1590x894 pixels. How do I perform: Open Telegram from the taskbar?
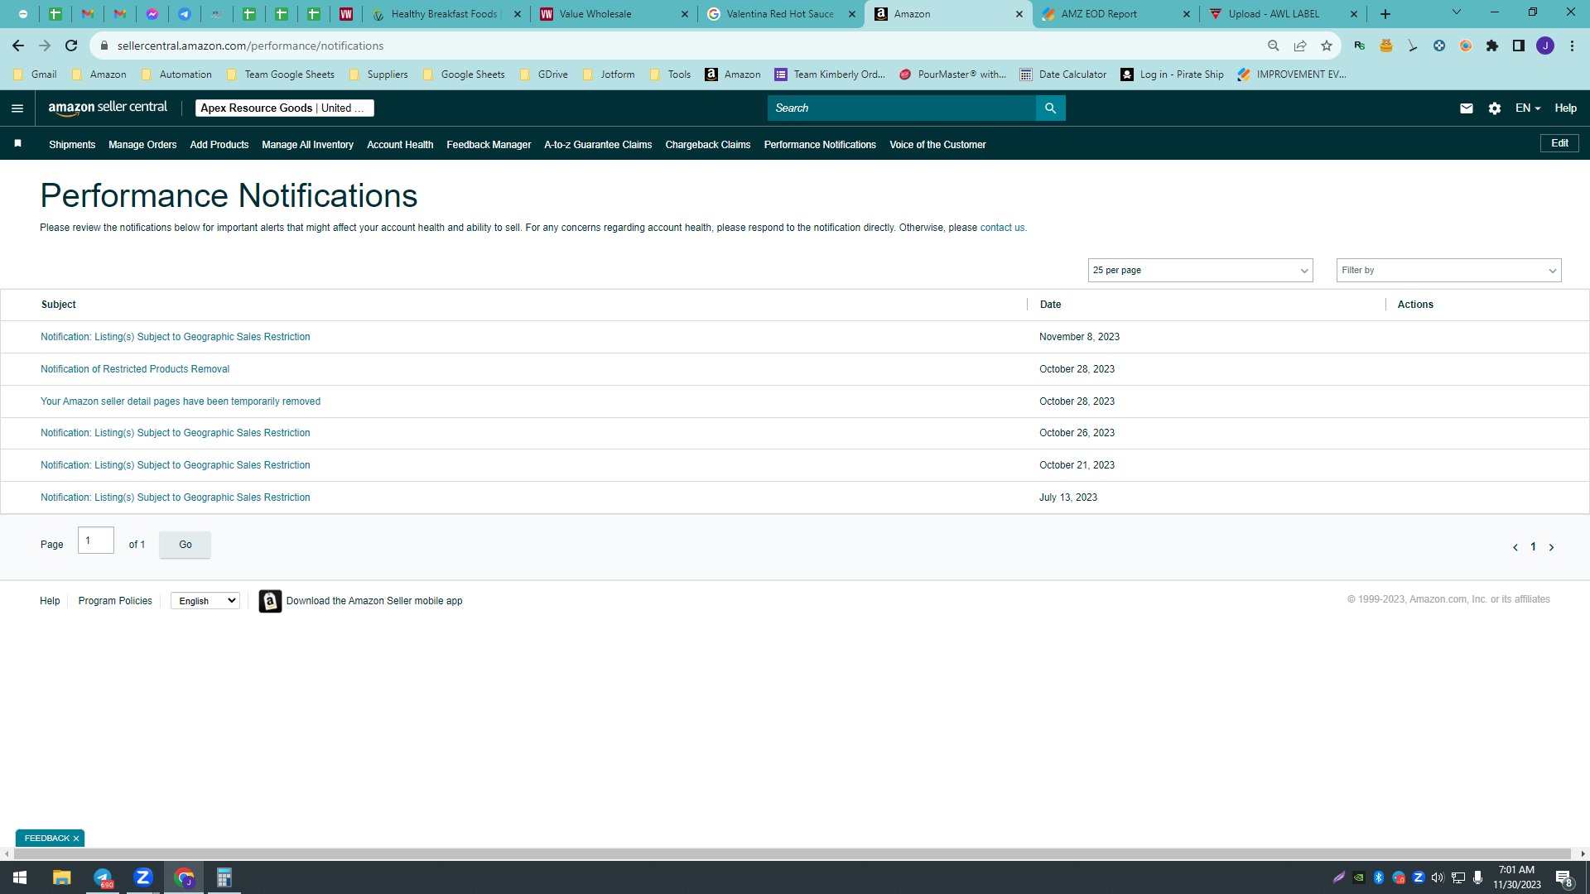coord(103,877)
